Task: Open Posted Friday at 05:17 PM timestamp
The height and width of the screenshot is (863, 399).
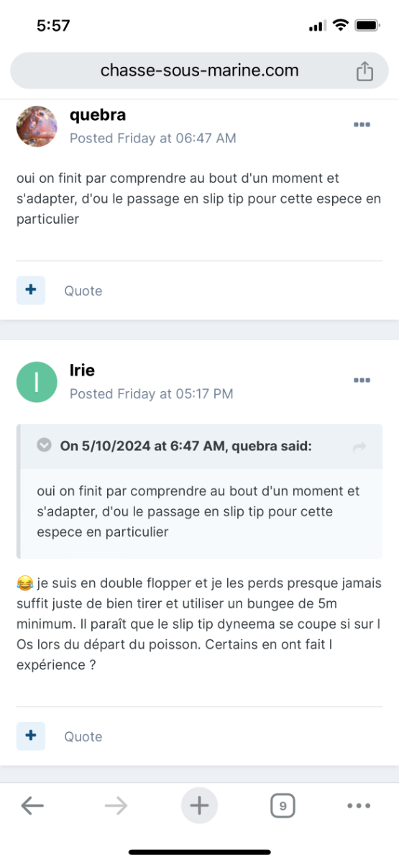Action: coord(152,393)
